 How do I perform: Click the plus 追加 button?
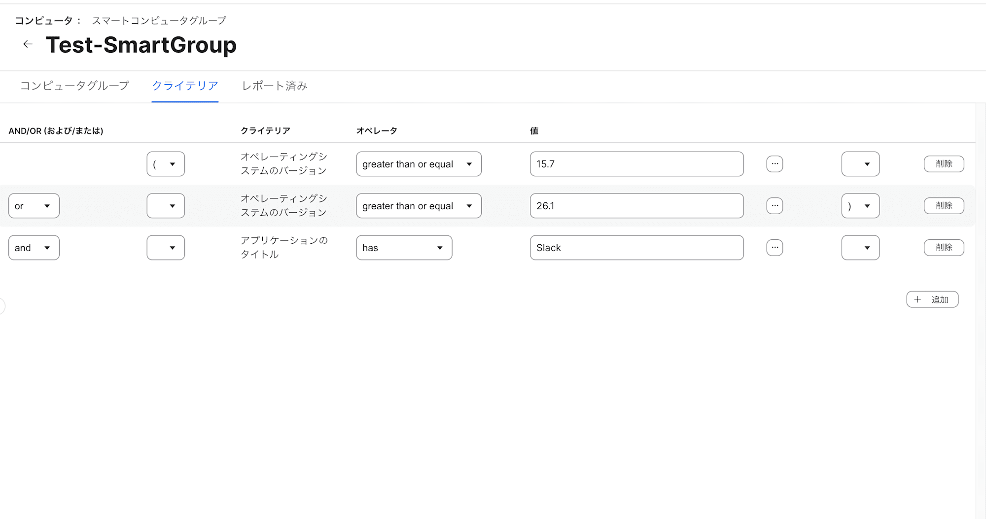click(932, 299)
